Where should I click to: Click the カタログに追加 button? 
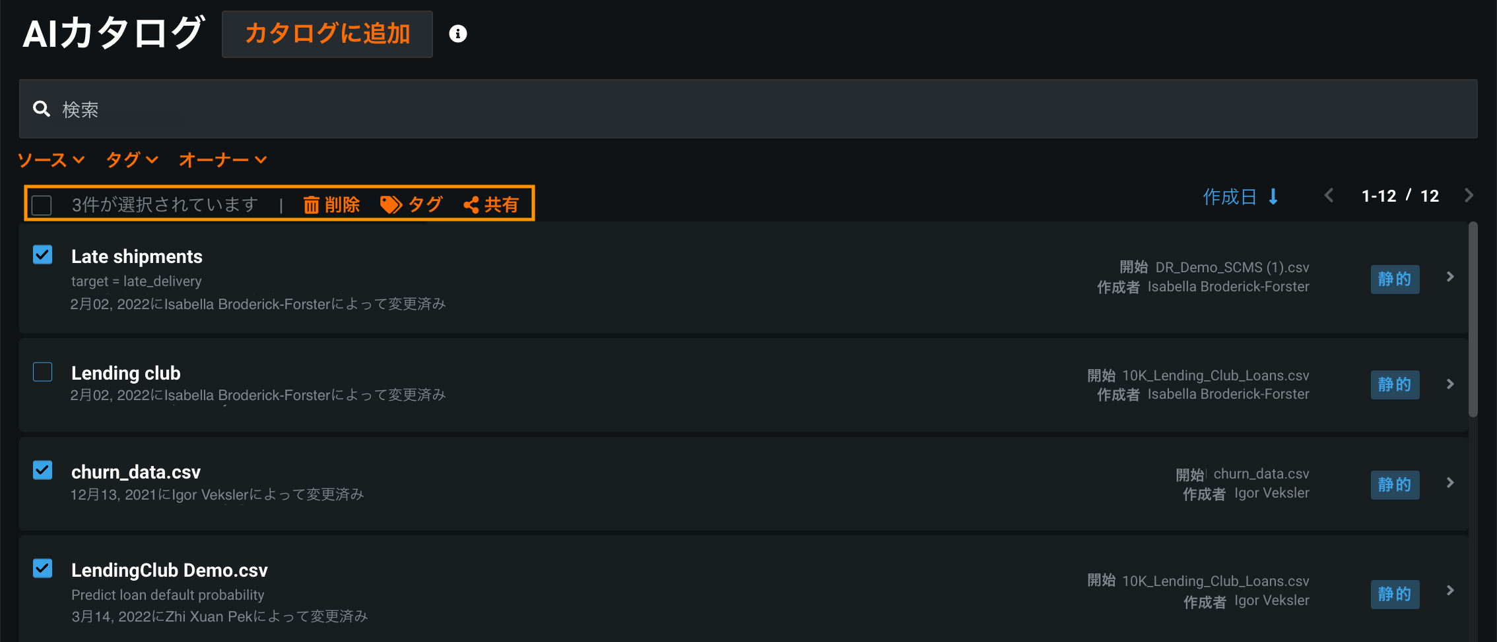point(327,34)
